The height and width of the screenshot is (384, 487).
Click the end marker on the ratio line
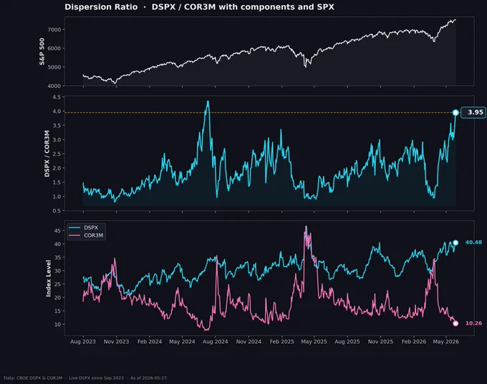[x=455, y=112]
